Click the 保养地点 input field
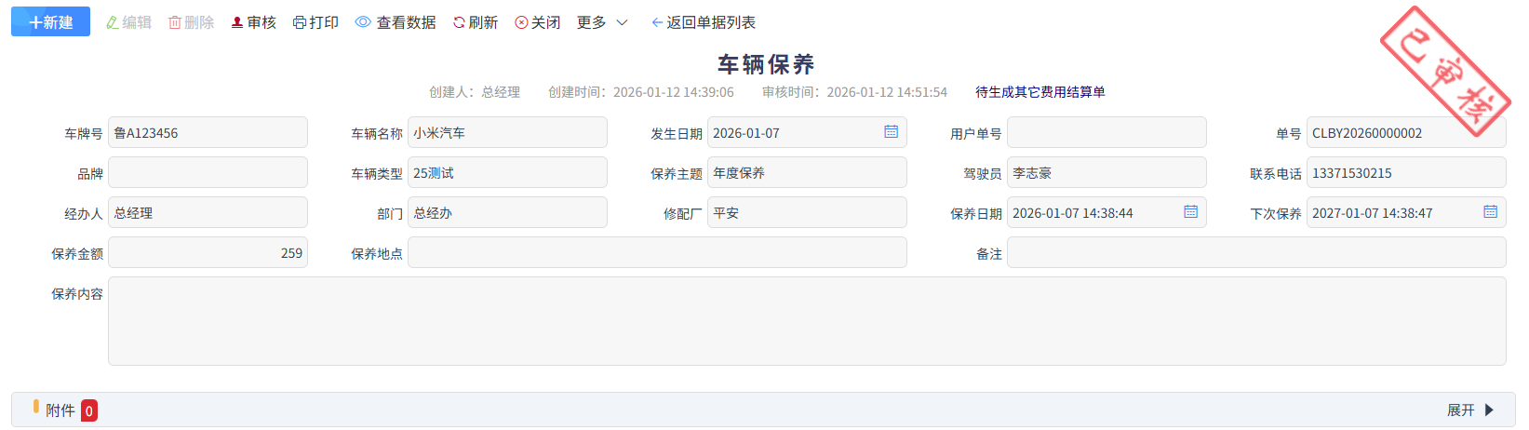Image resolution: width=1529 pixels, height=430 pixels. point(656,253)
